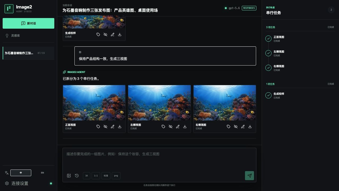Select 正面视图 task in execution track
Screen dimensions: 339x191
(x=300, y=39)
